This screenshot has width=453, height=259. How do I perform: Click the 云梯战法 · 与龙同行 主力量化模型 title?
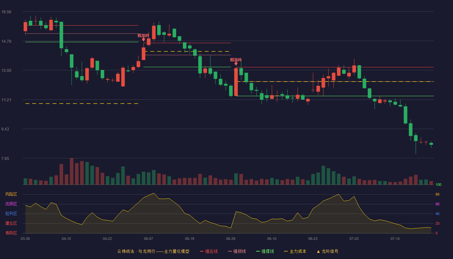[x=153, y=251]
